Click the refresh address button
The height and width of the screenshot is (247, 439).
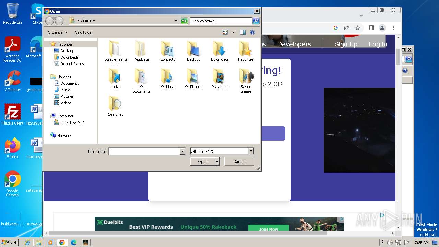click(184, 21)
